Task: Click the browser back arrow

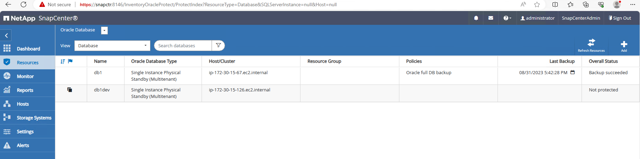Action: (8, 4)
